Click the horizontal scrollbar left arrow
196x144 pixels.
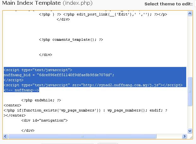[5, 136]
